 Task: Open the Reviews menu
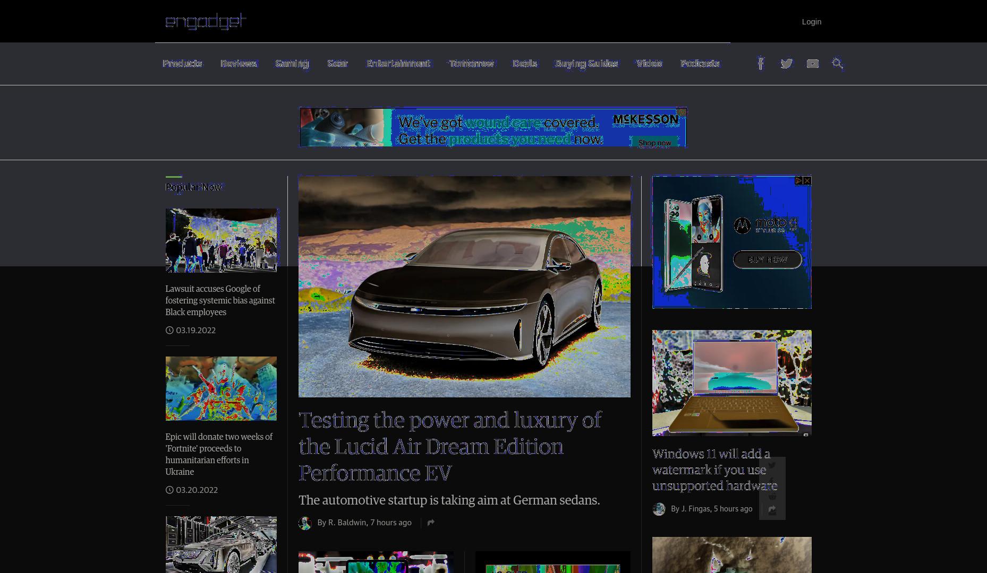point(239,64)
